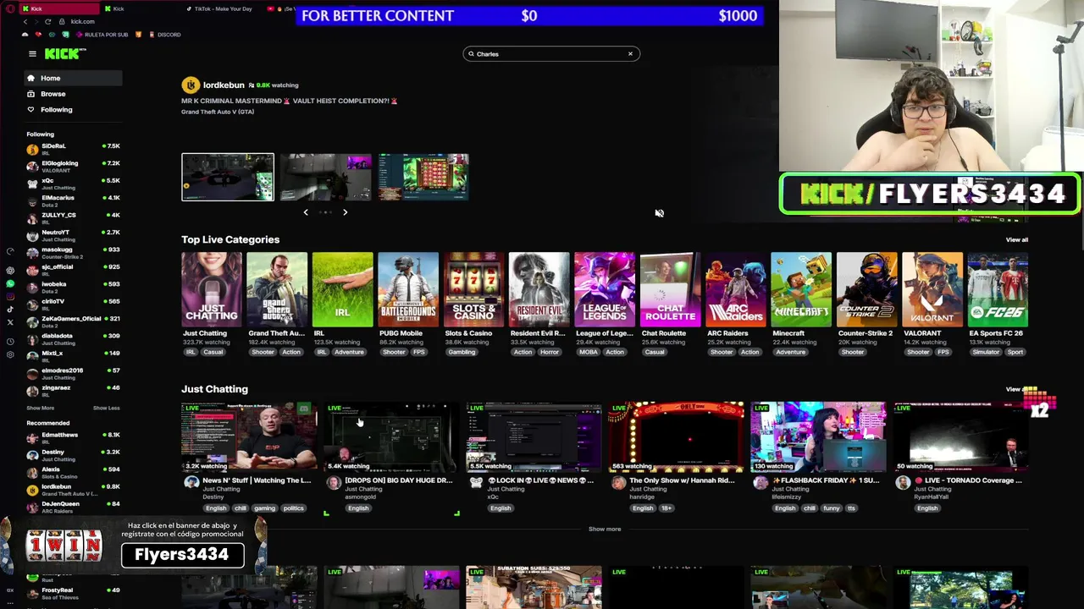Screen dimensions: 1084x609
Task: Switch to TikTok - Make Your Day tab
Action: point(218,8)
